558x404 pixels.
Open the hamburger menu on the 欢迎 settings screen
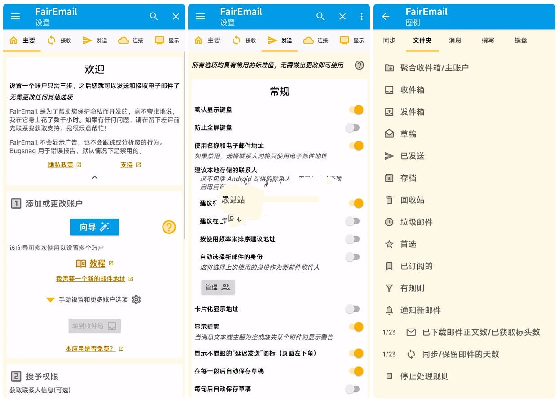pyautogui.click(x=15, y=17)
